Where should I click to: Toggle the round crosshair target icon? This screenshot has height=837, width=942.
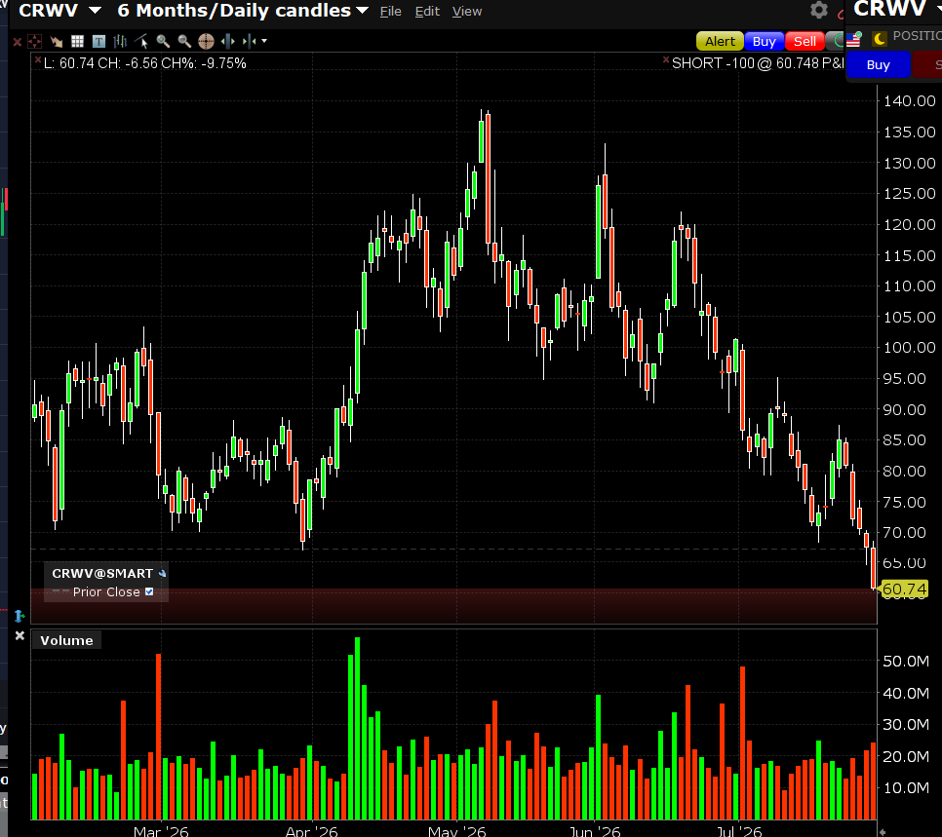pos(206,42)
